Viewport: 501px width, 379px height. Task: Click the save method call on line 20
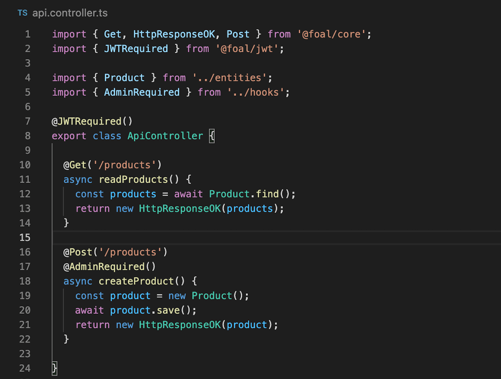168,310
